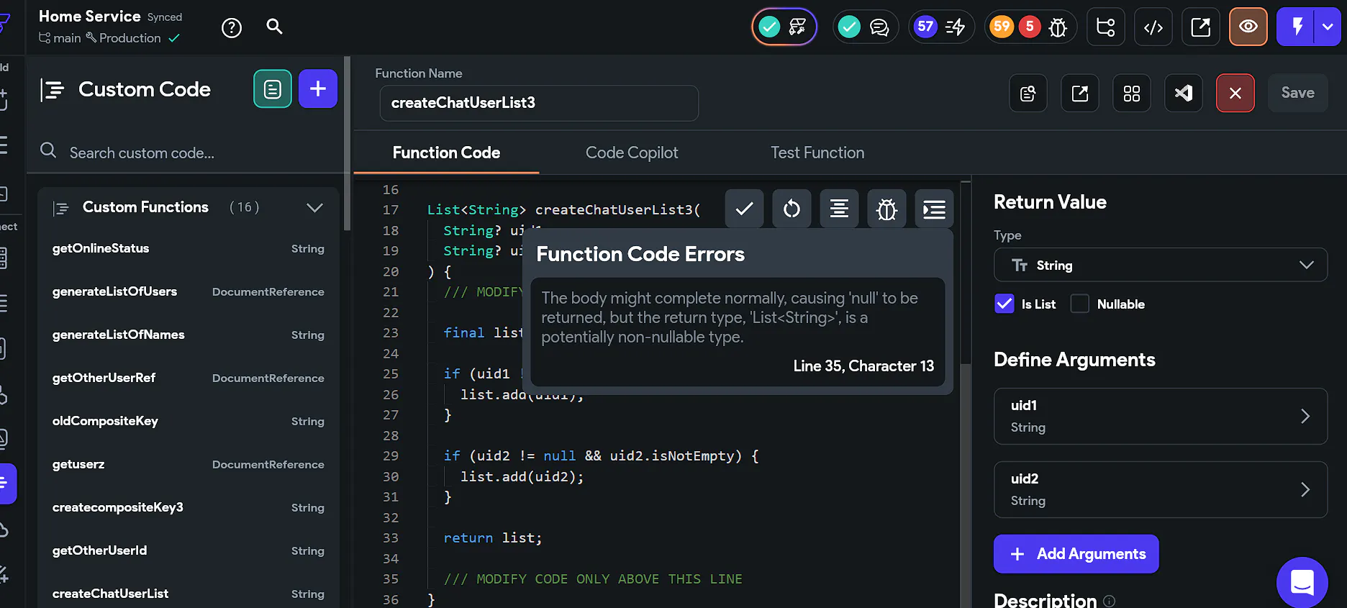The image size is (1347, 608).
Task: Expand the uid1 argument row
Action: tap(1161, 416)
